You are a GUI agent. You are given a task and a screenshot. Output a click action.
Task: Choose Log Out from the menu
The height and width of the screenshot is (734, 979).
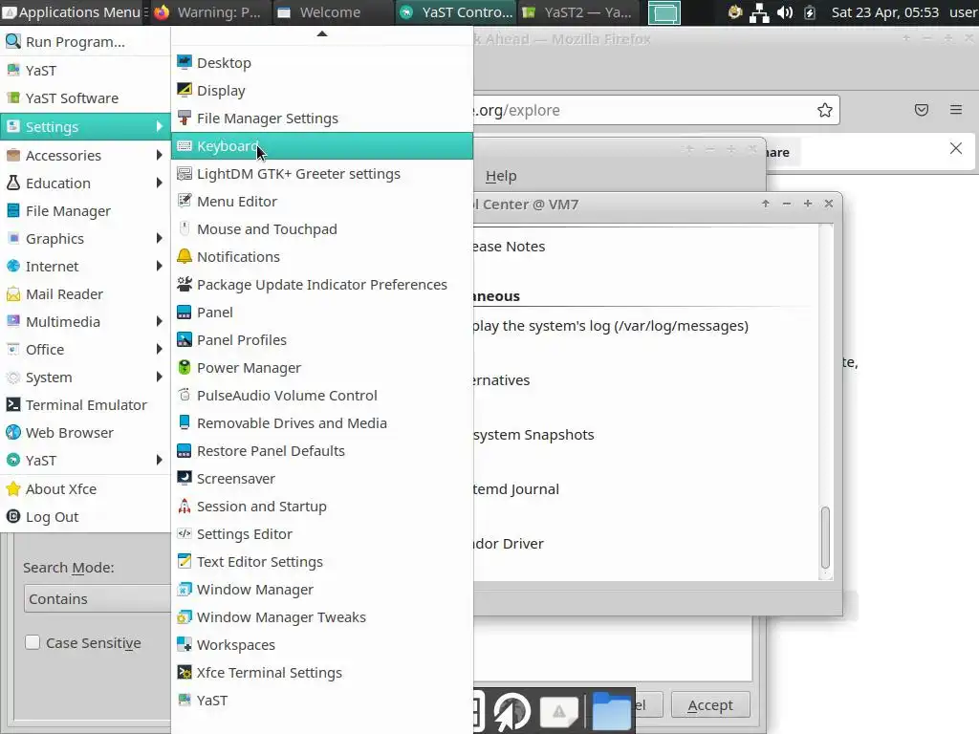point(85,517)
